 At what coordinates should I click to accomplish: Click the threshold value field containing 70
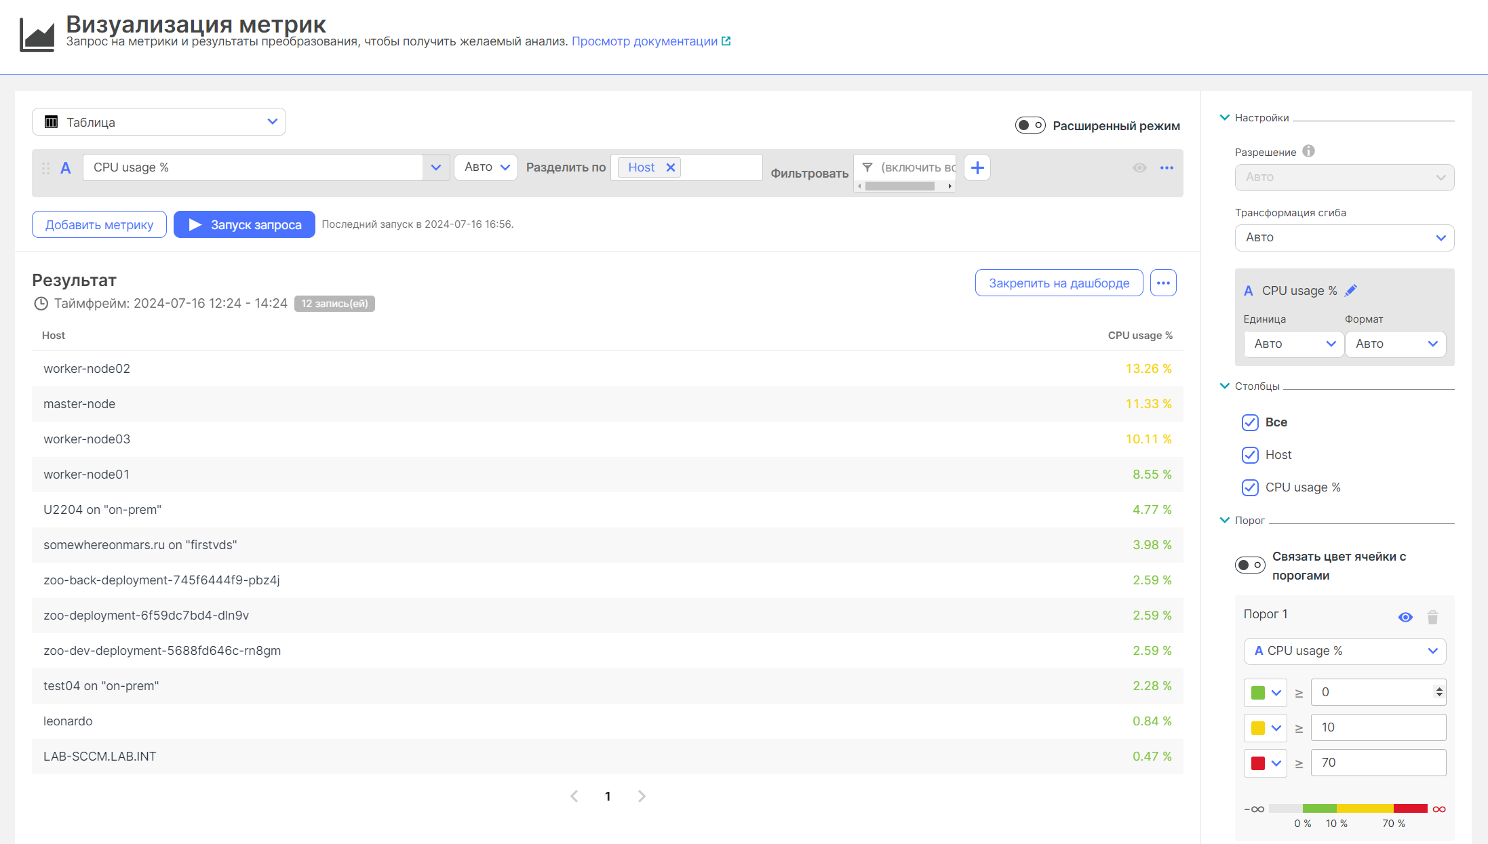(1377, 763)
